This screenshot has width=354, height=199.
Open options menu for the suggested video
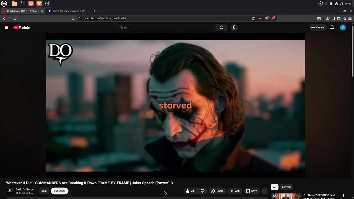(x=343, y=196)
